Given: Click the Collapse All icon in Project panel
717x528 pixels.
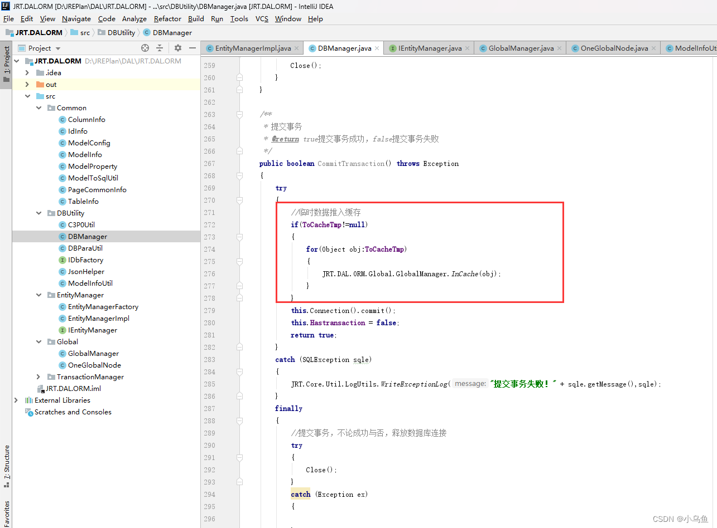Looking at the screenshot, I should pyautogui.click(x=160, y=48).
